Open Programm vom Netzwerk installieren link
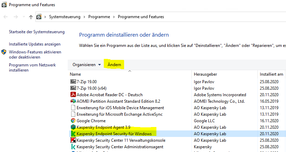This screenshot has height=152, width=286. click(32, 67)
